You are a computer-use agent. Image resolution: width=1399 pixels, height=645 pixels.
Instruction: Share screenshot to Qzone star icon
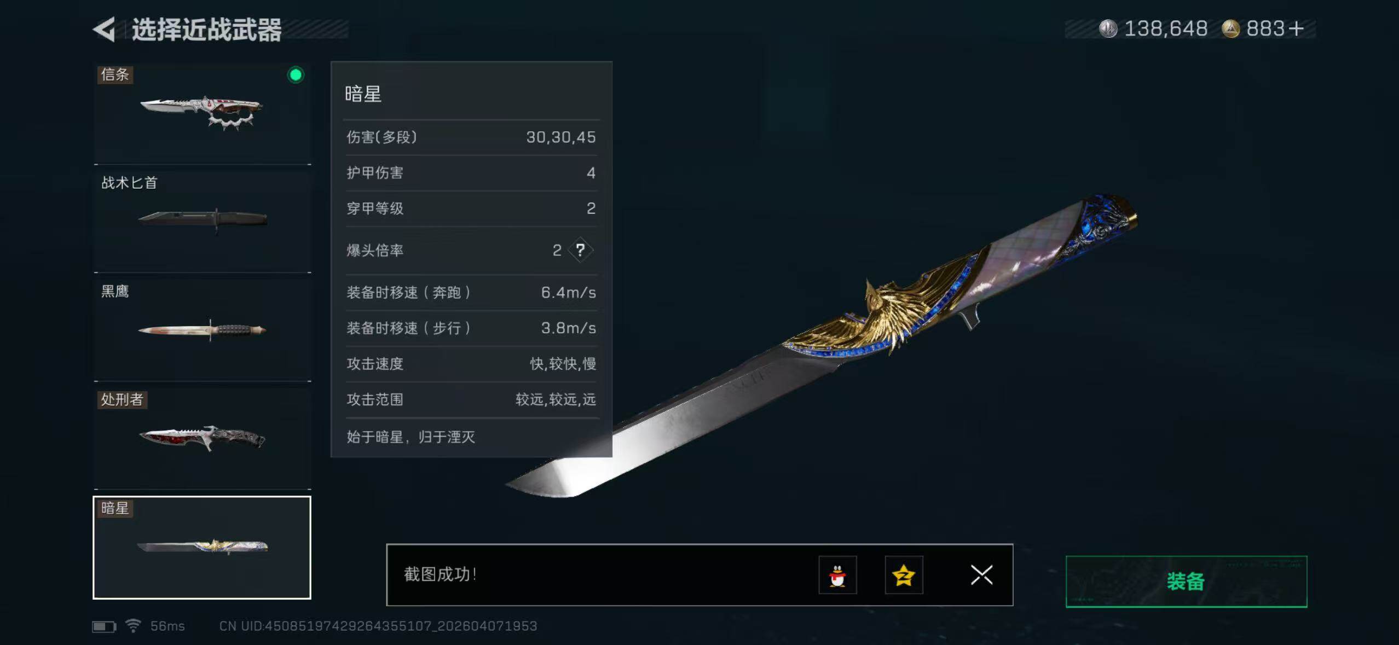coord(904,575)
